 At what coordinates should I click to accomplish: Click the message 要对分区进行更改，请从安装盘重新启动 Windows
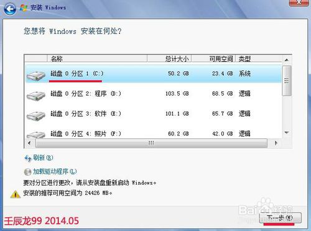(x=90, y=183)
